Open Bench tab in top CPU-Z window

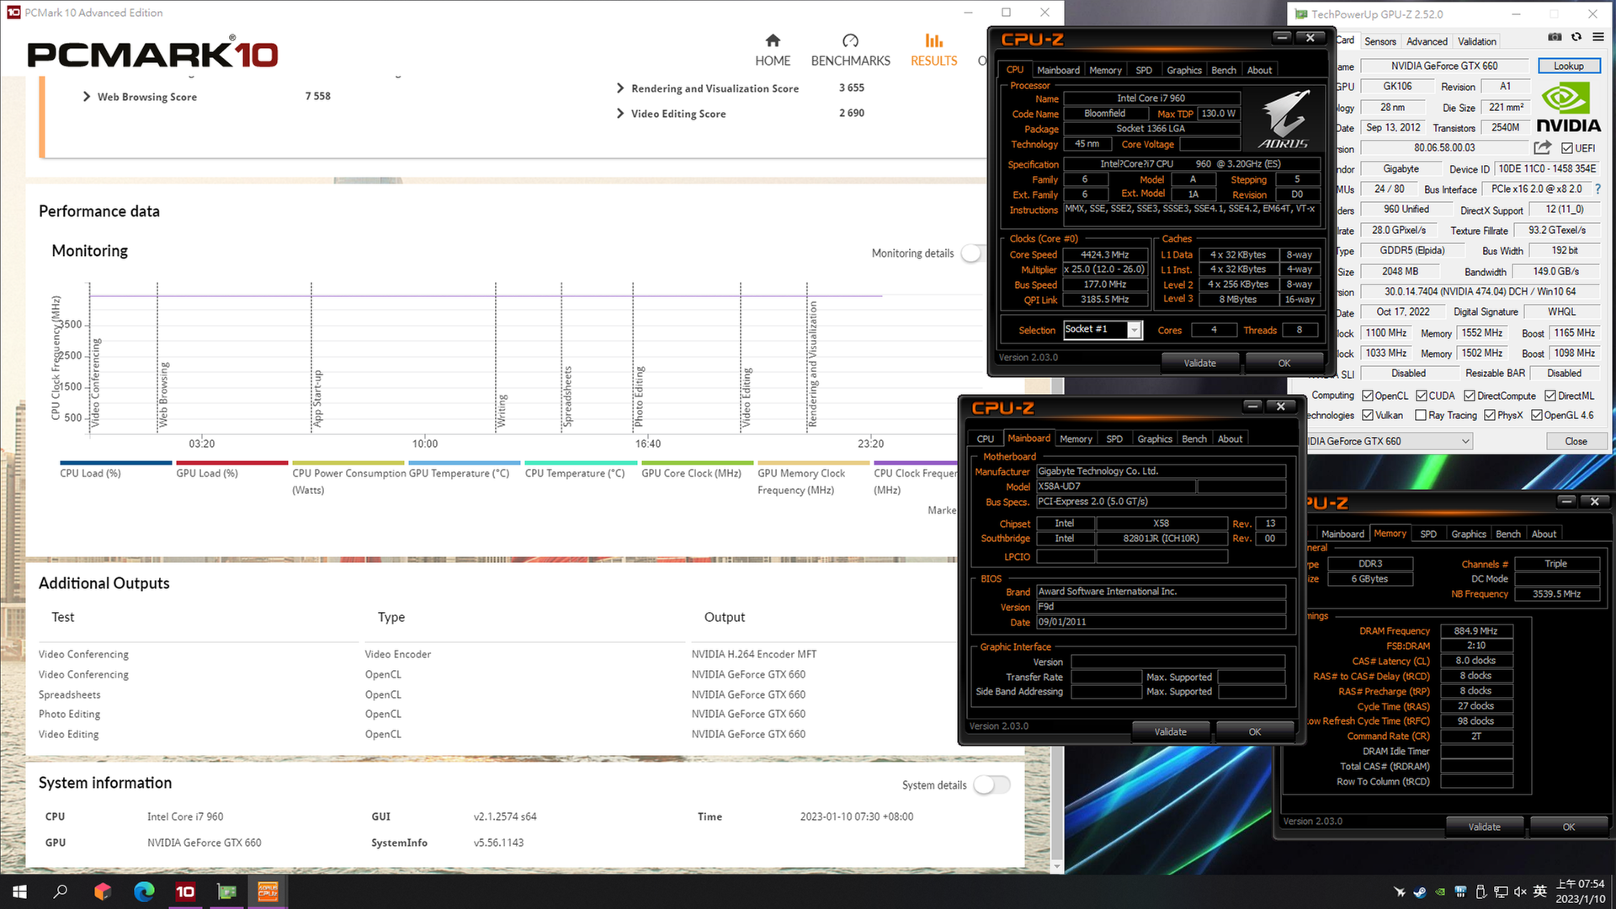click(x=1224, y=70)
